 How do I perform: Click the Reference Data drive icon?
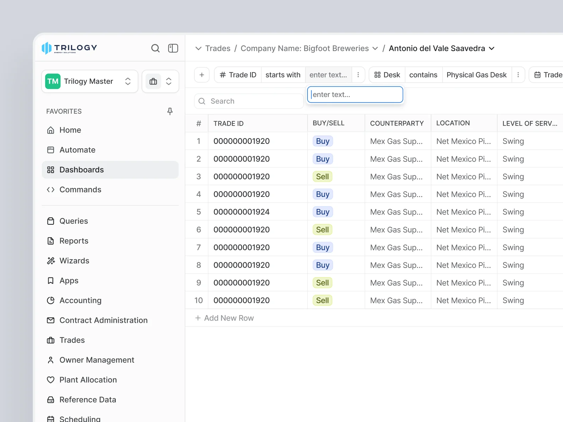click(x=51, y=400)
